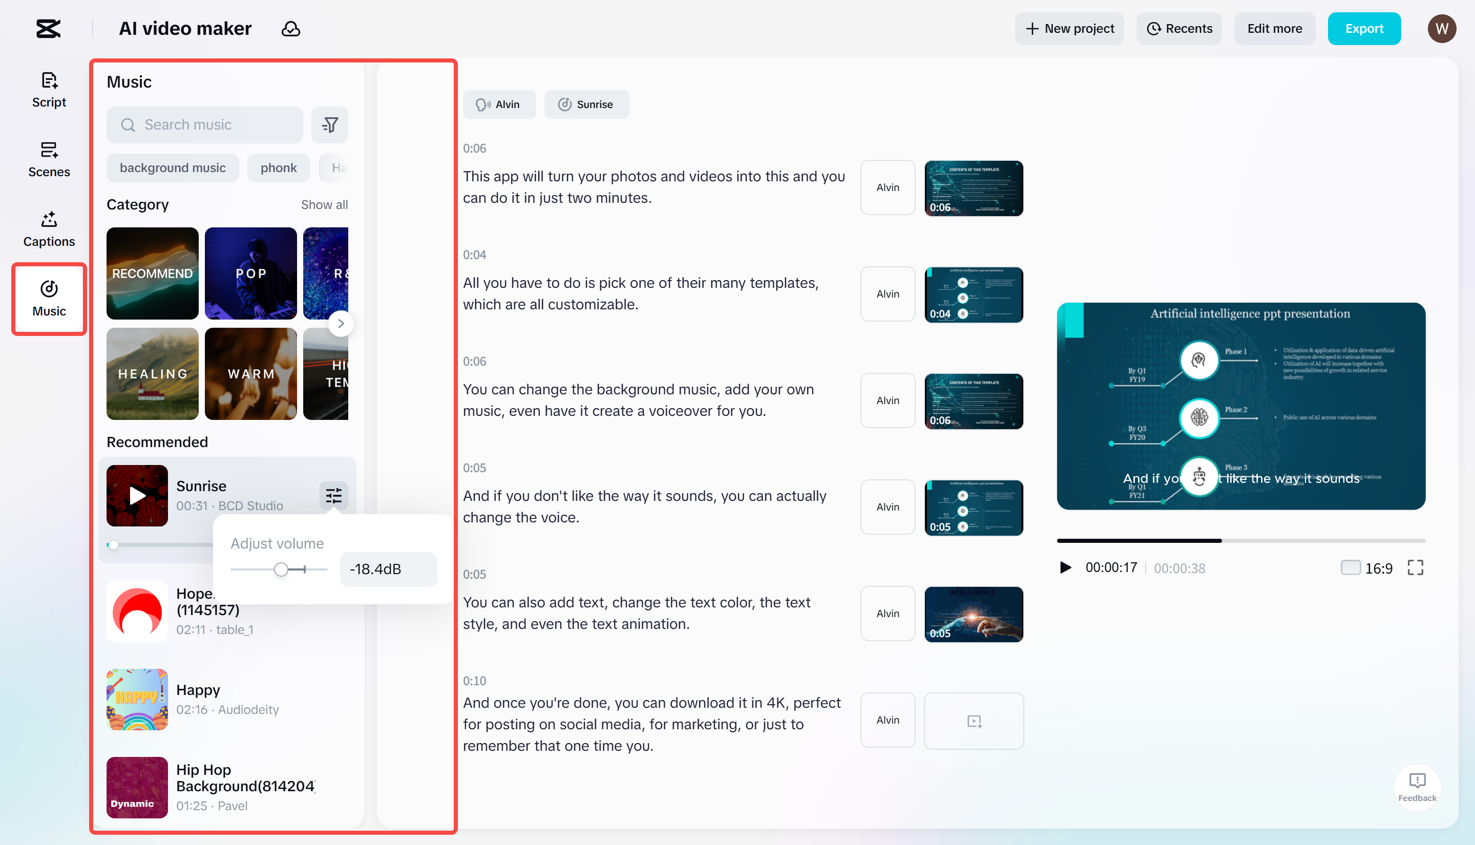The image size is (1475, 845).
Task: Enter fullscreen video preview
Action: point(1416,567)
